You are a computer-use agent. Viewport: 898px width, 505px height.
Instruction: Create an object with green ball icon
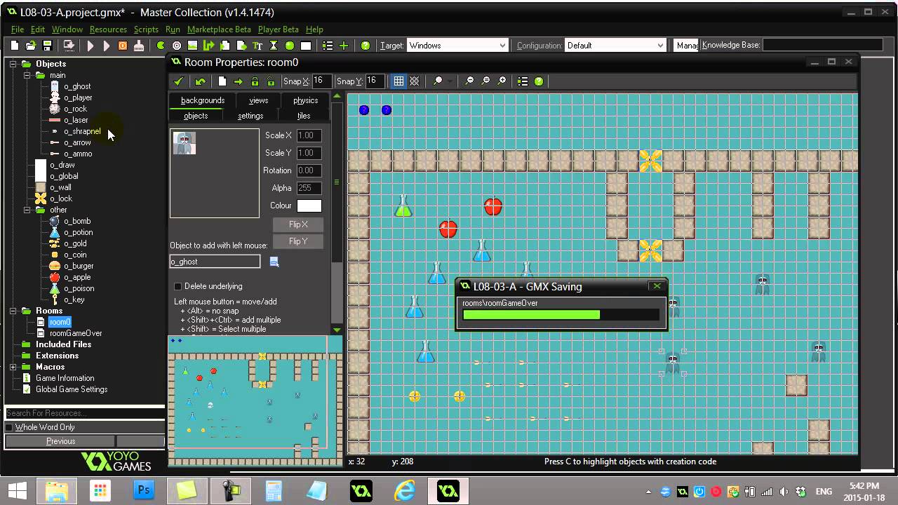290,46
